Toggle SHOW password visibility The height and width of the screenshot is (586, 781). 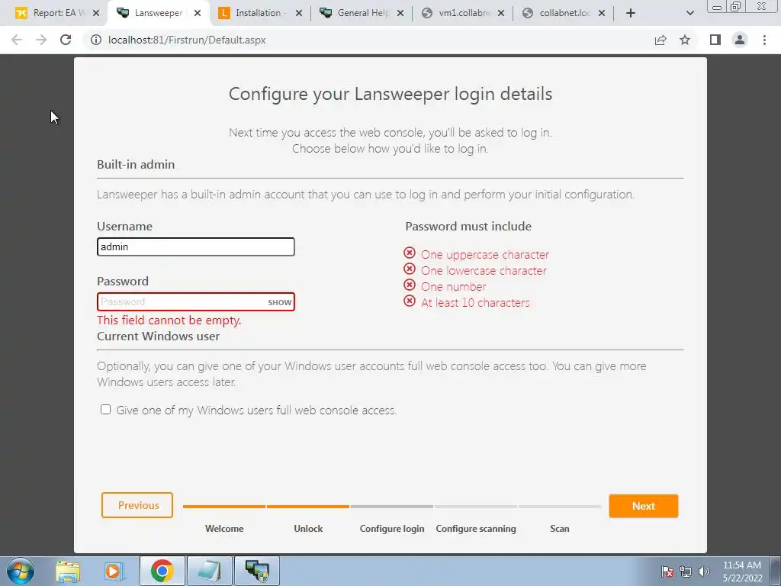(x=279, y=302)
